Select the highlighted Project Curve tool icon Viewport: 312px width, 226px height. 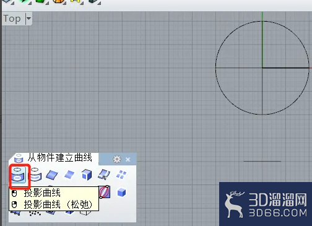click(x=19, y=175)
